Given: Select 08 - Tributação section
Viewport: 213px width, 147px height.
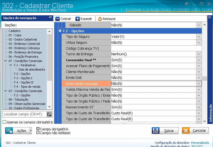Looking at the screenshot, I should [18, 100].
